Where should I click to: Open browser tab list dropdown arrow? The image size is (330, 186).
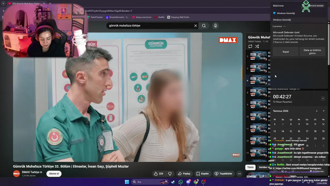(3, 3)
